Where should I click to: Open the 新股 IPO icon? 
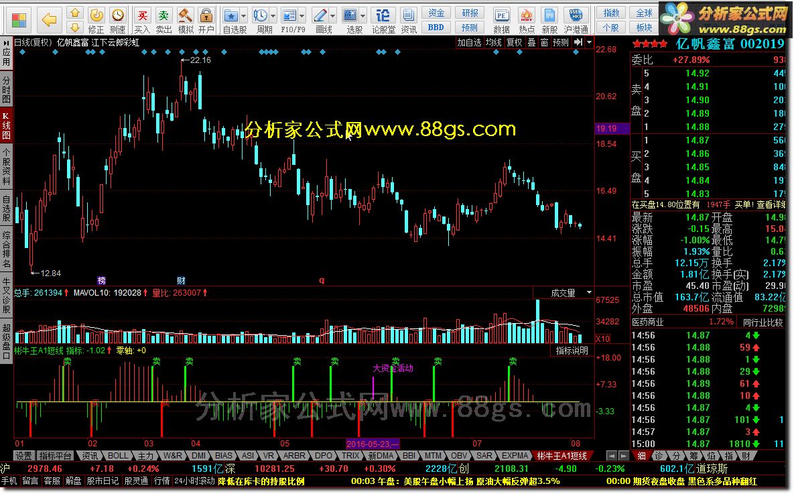[549, 21]
